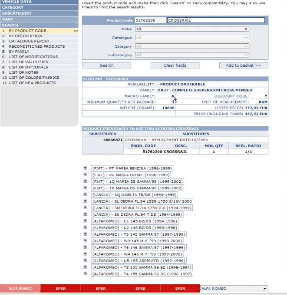287x295 pixels.
Task: Switch to the ALFA ROMEO bottom tab
Action: point(20,288)
